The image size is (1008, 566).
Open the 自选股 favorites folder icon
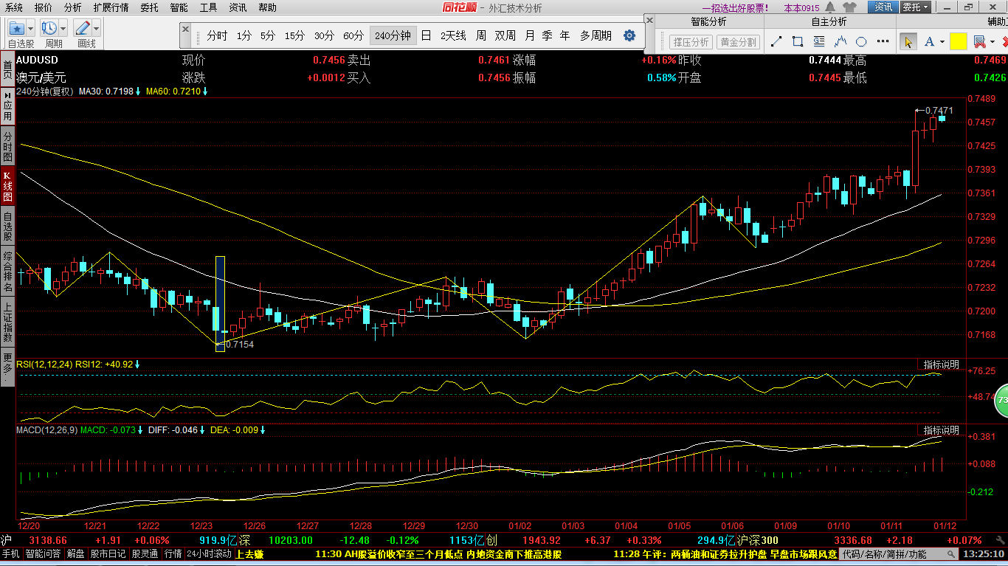pos(18,28)
